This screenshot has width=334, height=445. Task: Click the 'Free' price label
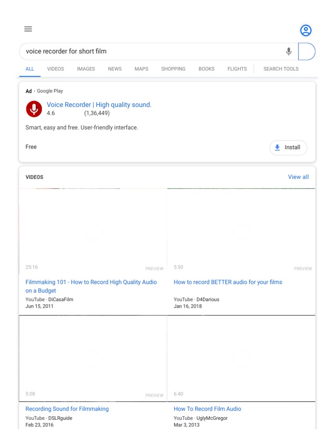(x=31, y=147)
